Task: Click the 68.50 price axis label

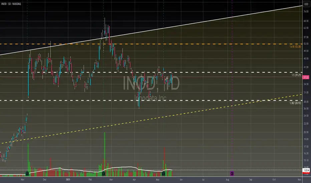Action: (x=306, y=21)
